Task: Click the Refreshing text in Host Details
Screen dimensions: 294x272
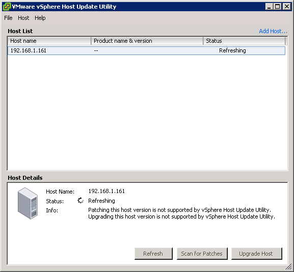Action: click(101, 201)
